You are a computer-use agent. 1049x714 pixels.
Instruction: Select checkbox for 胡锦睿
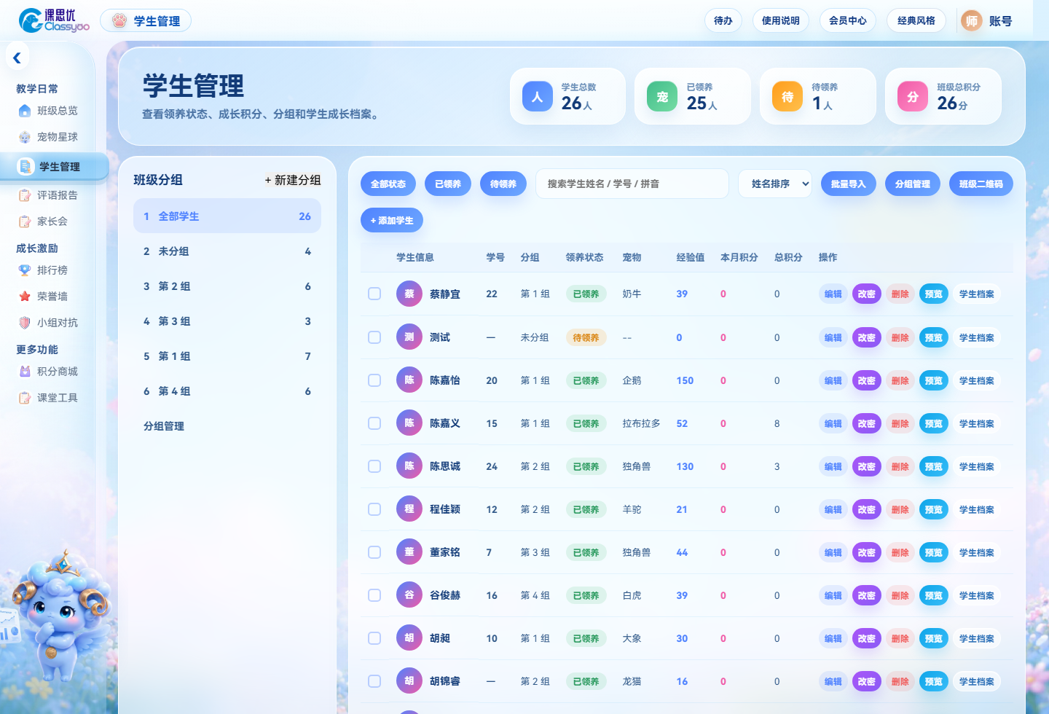pyautogui.click(x=374, y=681)
